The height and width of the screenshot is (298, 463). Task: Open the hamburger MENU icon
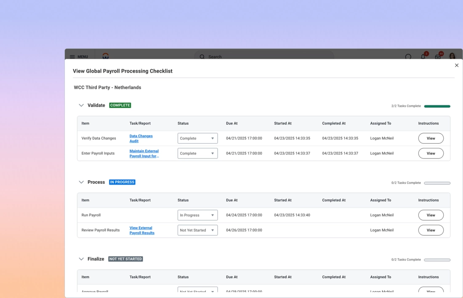[x=72, y=56]
